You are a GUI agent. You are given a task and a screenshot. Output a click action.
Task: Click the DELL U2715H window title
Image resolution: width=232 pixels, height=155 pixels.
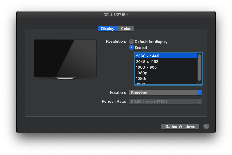click(116, 15)
